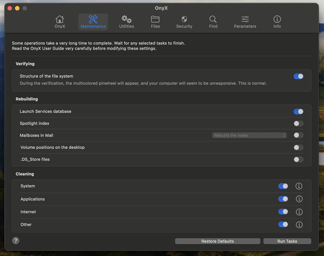The width and height of the screenshot is (324, 256).
Task: Open the Rebuild the Index dropdown
Action: click(x=249, y=135)
